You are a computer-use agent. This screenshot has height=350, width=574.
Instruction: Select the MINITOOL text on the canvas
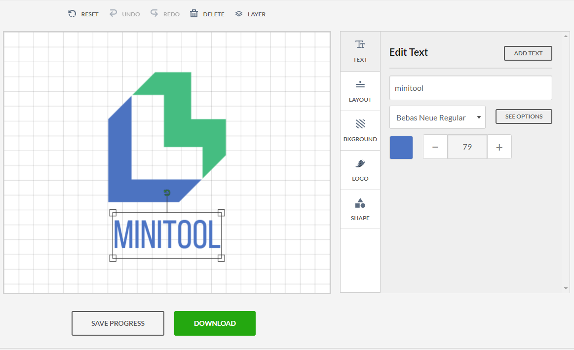167,234
